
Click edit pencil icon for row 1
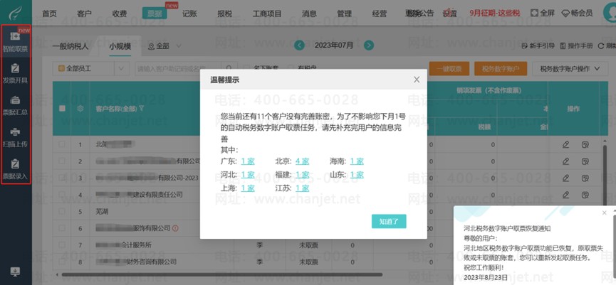565,145
